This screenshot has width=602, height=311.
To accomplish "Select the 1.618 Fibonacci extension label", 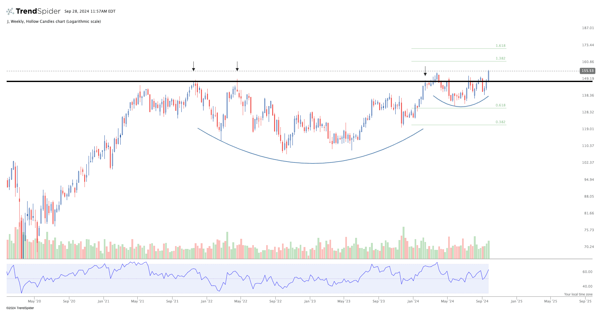I will click(500, 46).
